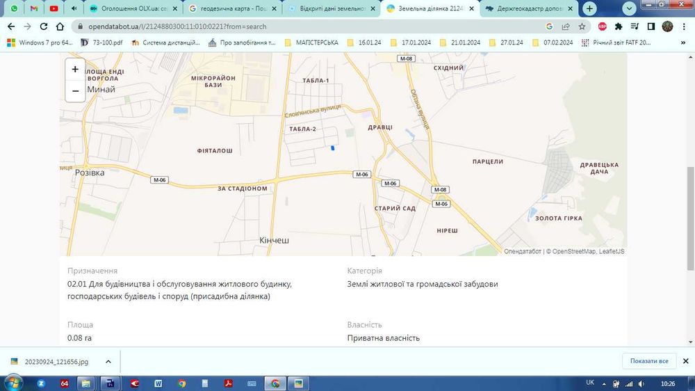Open the downloaded file 20230924_121656.jpg
Screen dimensions: 695x391
click(x=56, y=362)
